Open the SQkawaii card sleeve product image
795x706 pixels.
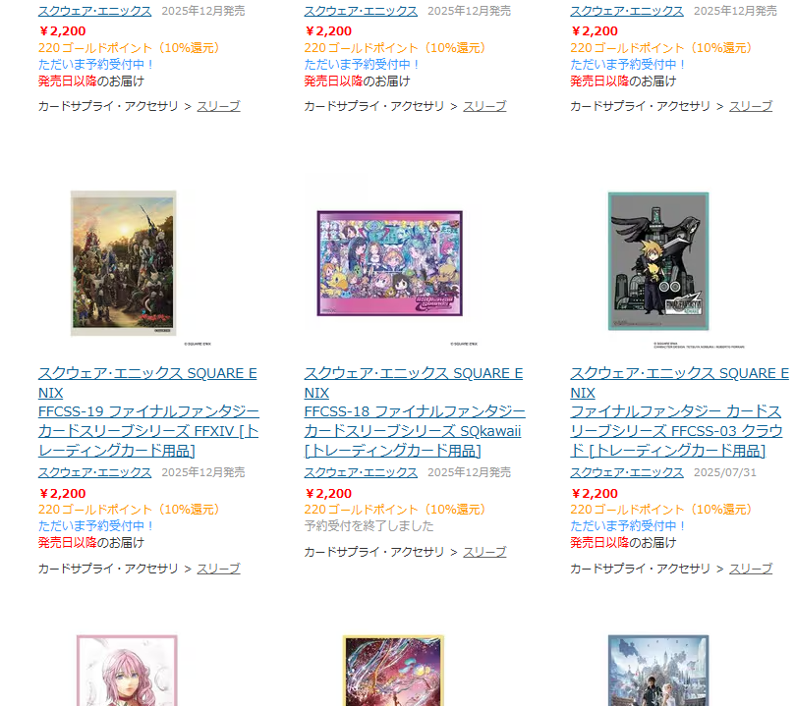point(389,263)
